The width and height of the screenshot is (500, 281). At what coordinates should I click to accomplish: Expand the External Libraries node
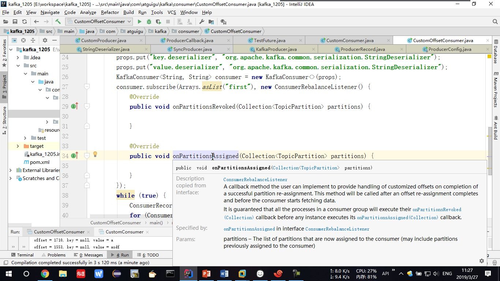pyautogui.click(x=11, y=170)
